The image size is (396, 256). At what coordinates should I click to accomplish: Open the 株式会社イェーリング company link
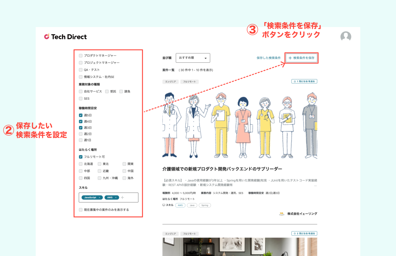tap(302, 214)
